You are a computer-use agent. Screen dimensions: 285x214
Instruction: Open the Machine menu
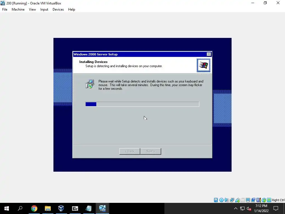tap(18, 9)
